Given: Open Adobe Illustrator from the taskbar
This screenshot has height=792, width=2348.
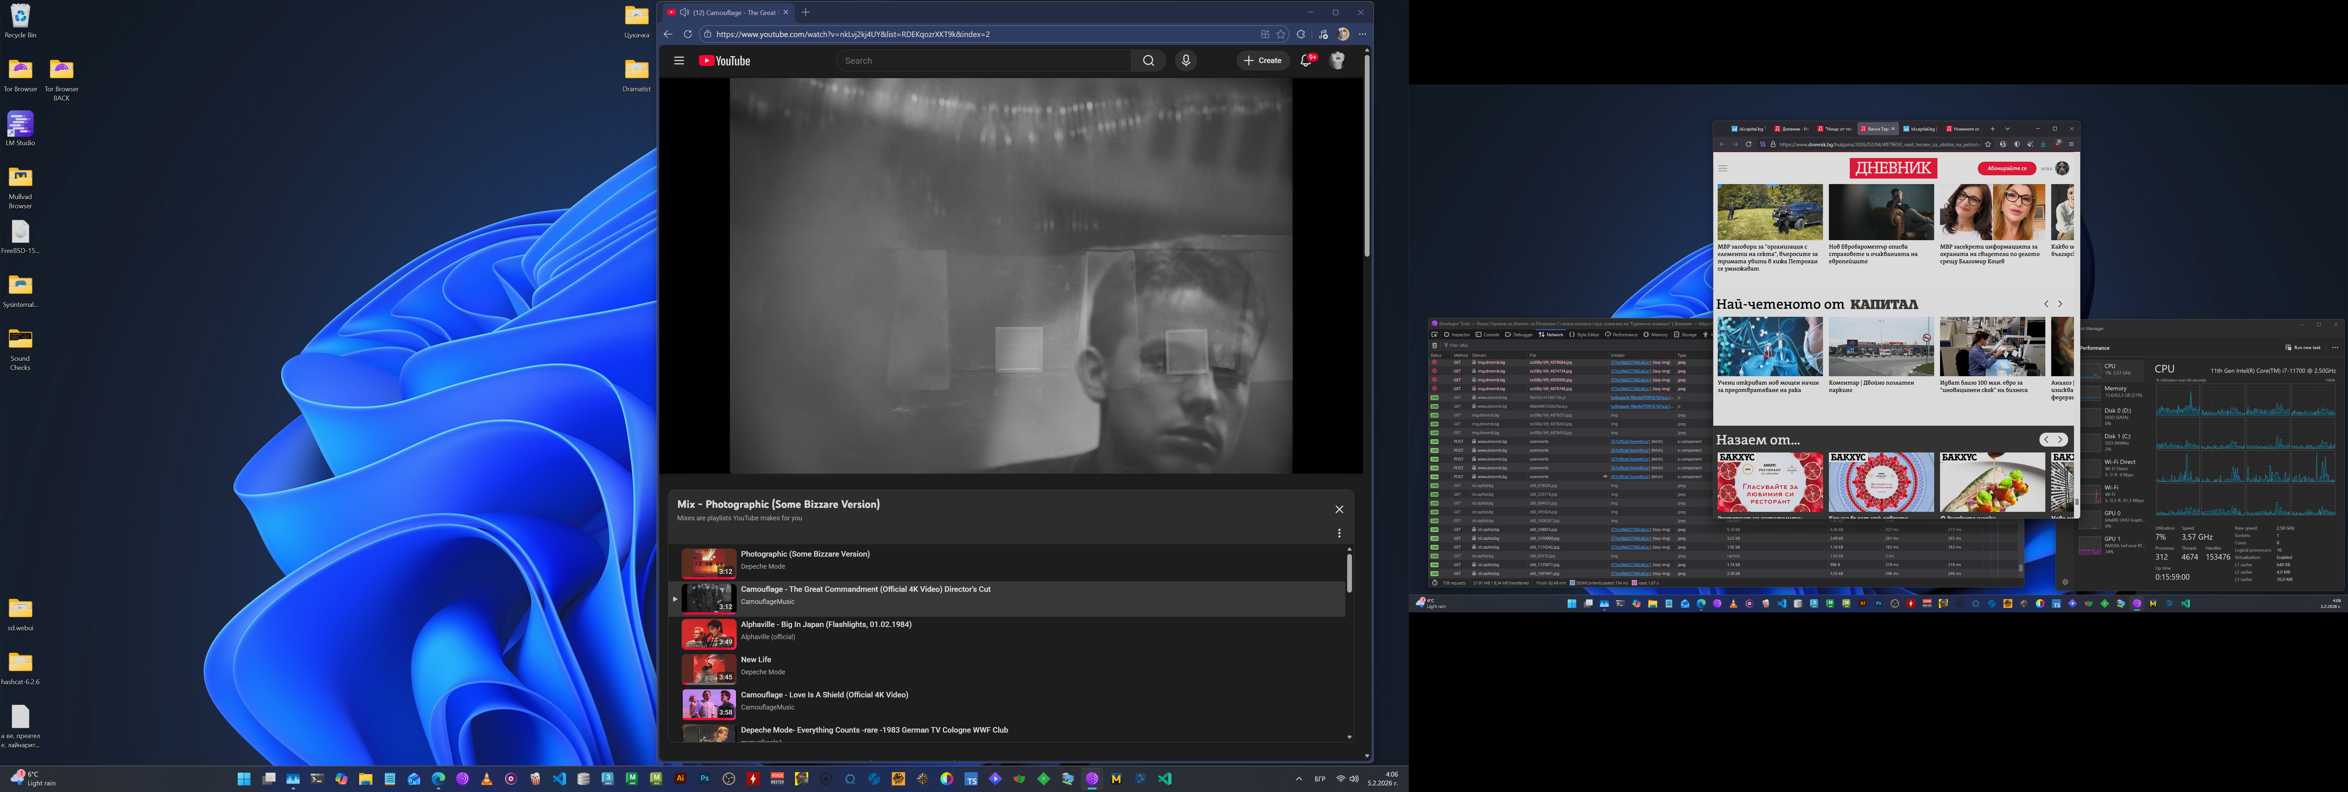Looking at the screenshot, I should [680, 779].
